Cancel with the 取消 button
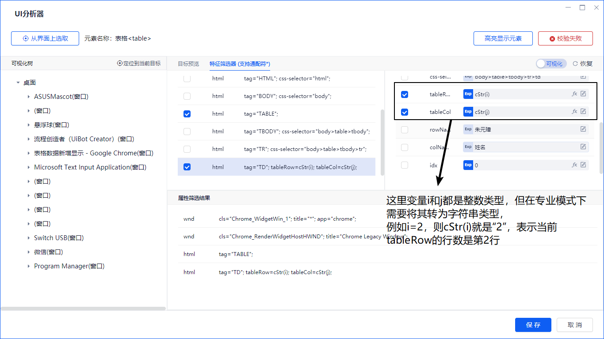 click(x=575, y=325)
